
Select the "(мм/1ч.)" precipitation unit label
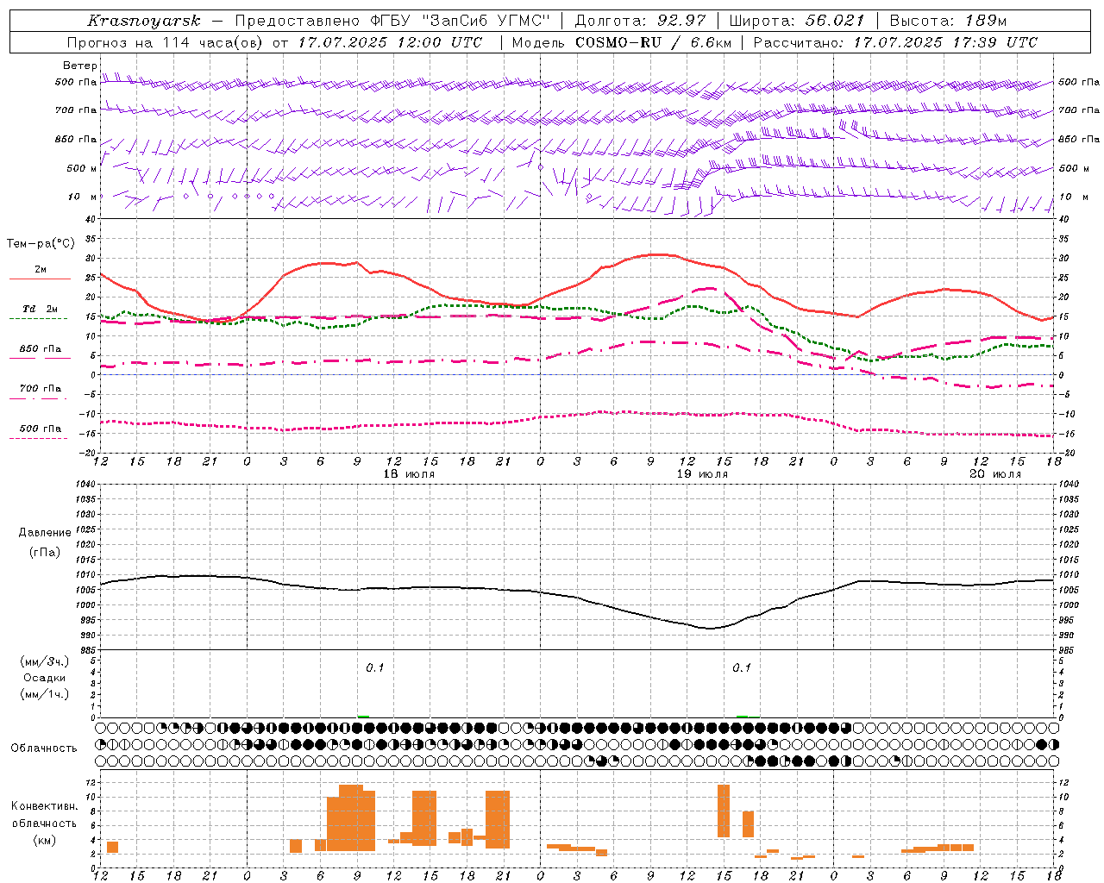tap(44, 694)
